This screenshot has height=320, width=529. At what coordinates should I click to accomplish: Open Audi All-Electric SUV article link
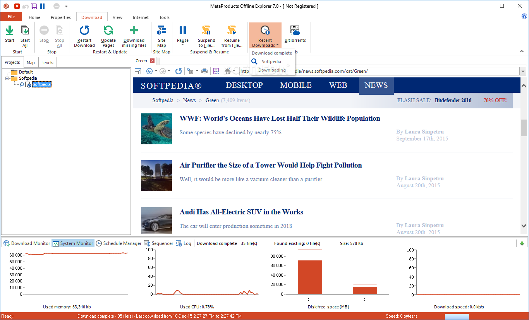[x=241, y=212]
